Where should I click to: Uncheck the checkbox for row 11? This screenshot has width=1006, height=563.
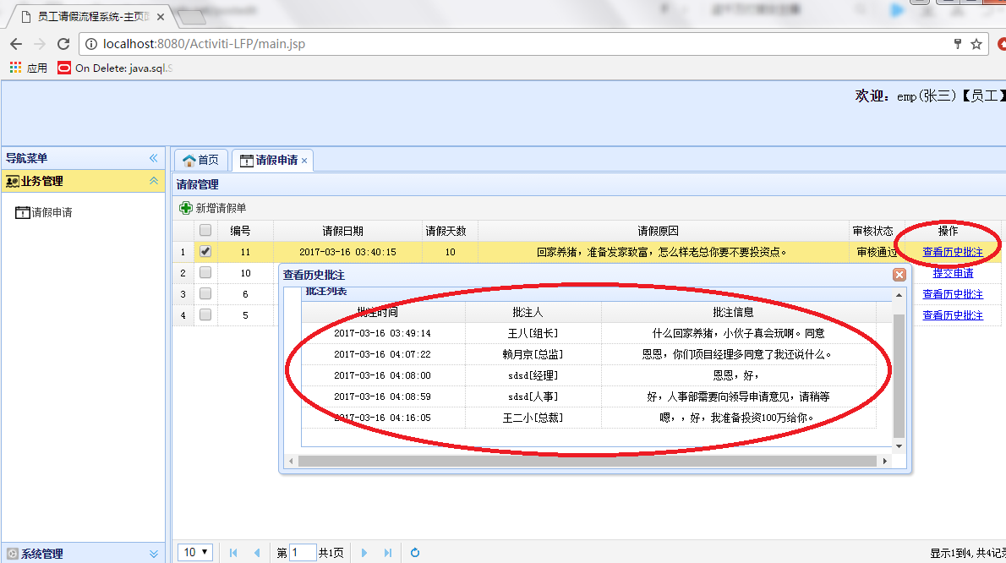(x=205, y=251)
